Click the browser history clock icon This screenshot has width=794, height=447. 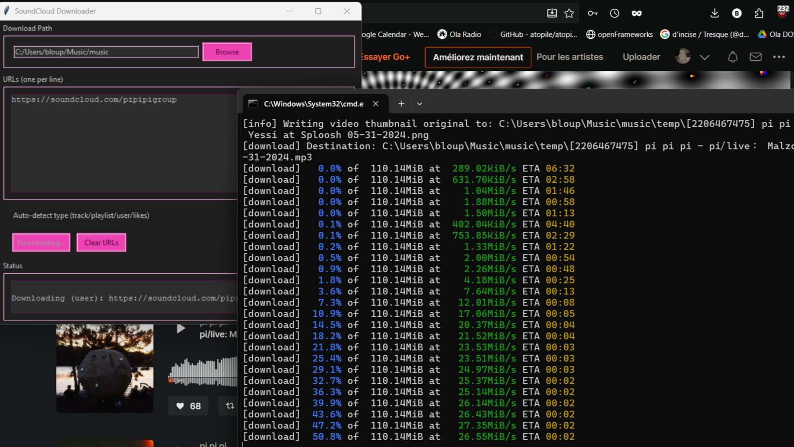pos(615,13)
